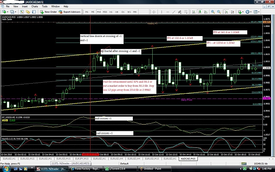Click the 'Daily Pivot' chart label
Screen dimensions: 275x172
click(187, 100)
